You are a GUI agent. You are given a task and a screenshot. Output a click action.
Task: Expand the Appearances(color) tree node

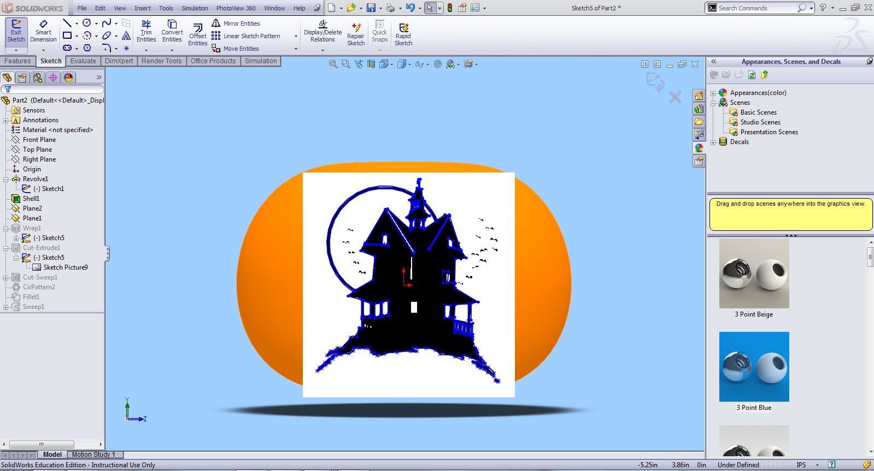pos(713,93)
